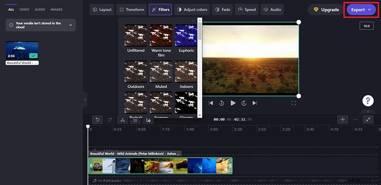Open fullscreen preview mode
The height and width of the screenshot is (185, 381).
click(x=293, y=103)
